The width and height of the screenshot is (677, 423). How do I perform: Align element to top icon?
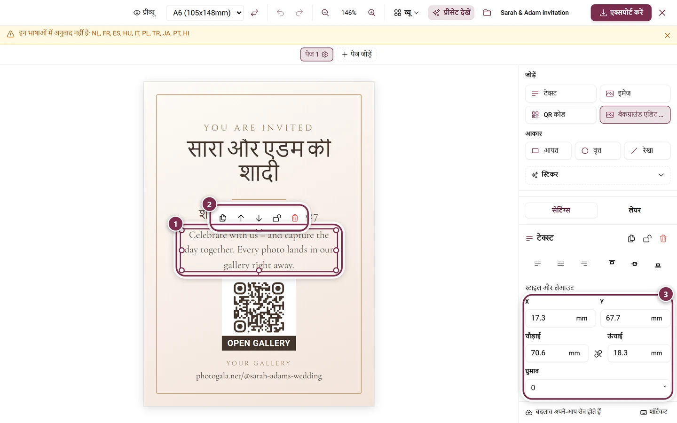tap(612, 263)
